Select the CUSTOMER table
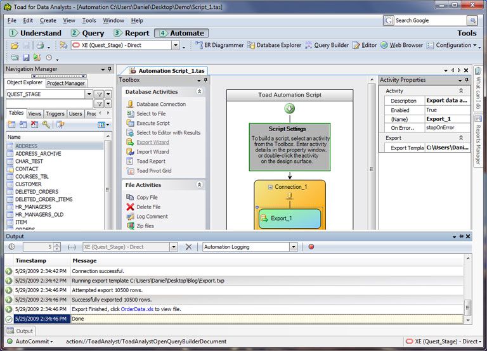Image resolution: width=487 pixels, height=351 pixels. tap(29, 184)
